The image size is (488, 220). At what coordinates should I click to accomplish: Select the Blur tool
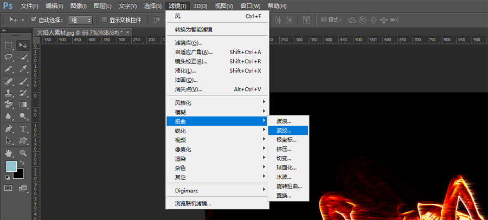(x=8, y=116)
